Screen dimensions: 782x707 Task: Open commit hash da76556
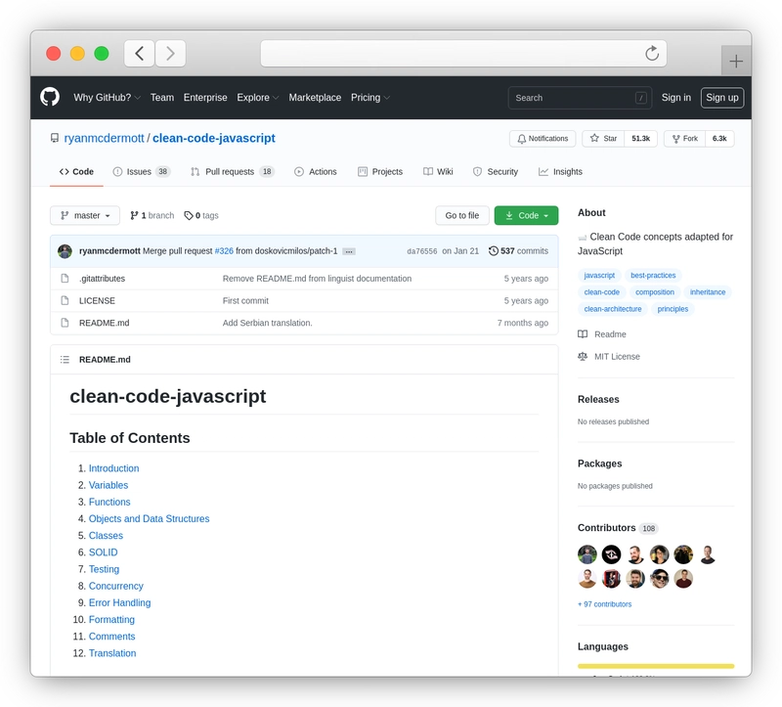(422, 251)
